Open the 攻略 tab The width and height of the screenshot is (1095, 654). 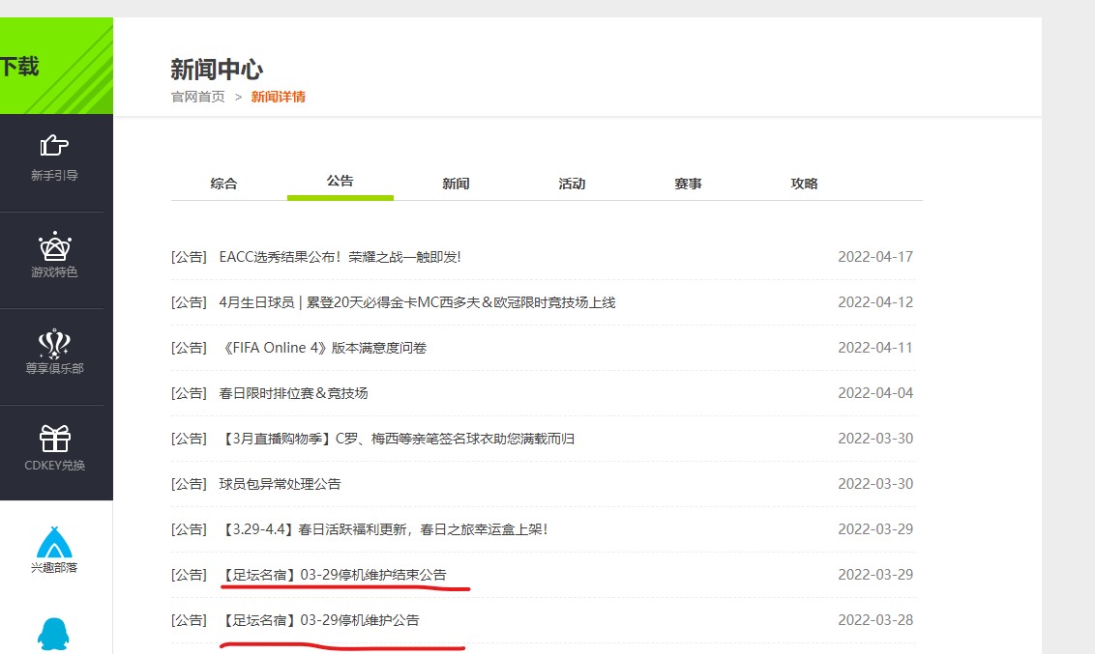804,184
